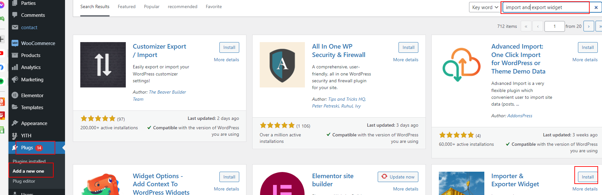Screen dimensions: 602x195
Task: Open the Elementor site builder thumbnail
Action: tap(282, 183)
